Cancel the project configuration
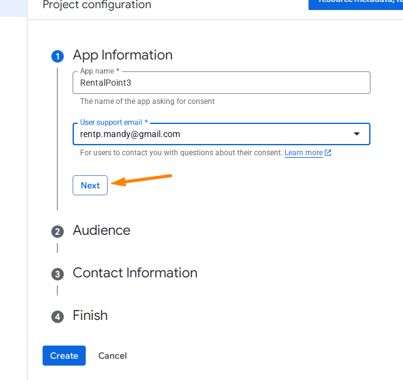Viewport: 403px width, 380px height. click(x=113, y=356)
